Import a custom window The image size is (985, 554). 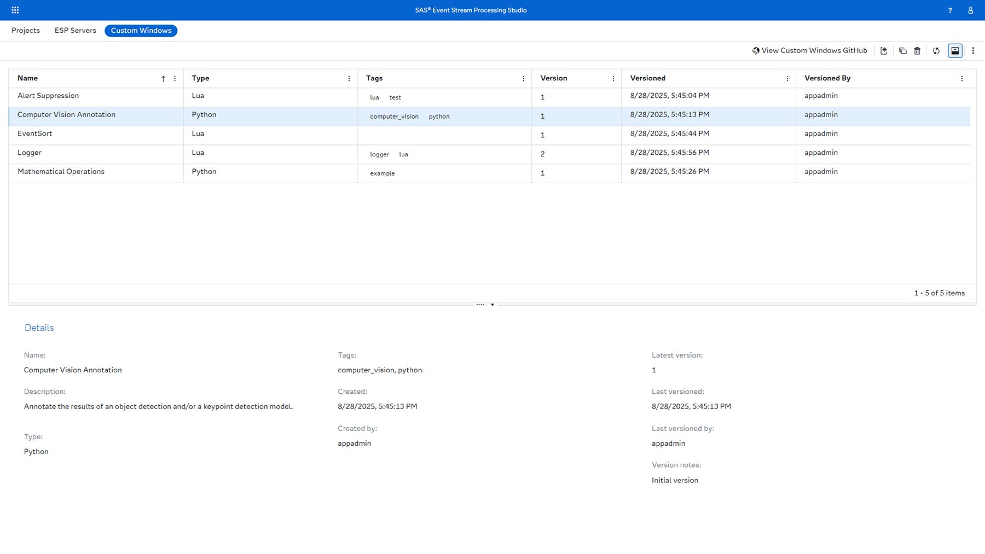pyautogui.click(x=884, y=50)
